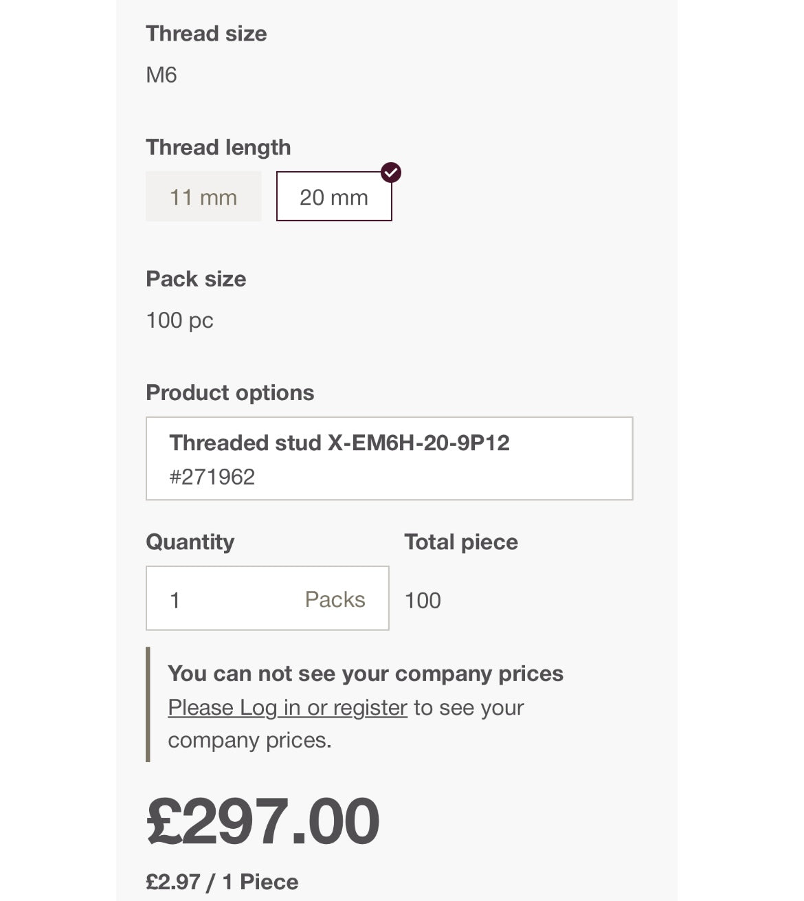
Task: Click the item number #271962
Action: pos(212,477)
